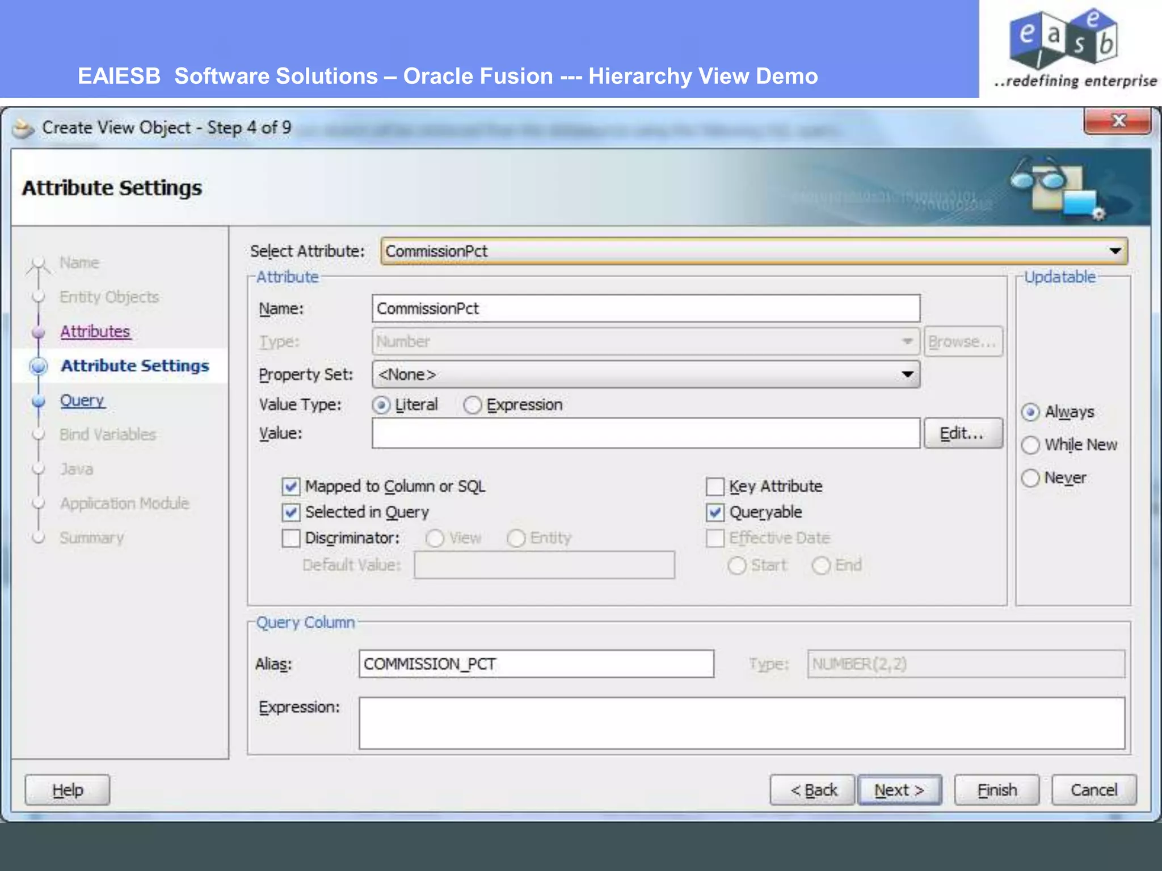Select the Expression value type

coord(472,405)
